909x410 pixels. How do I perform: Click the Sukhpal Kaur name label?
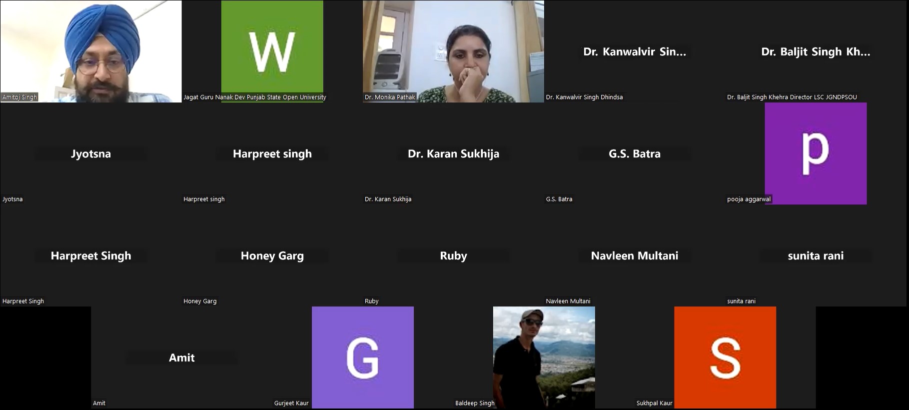click(655, 403)
